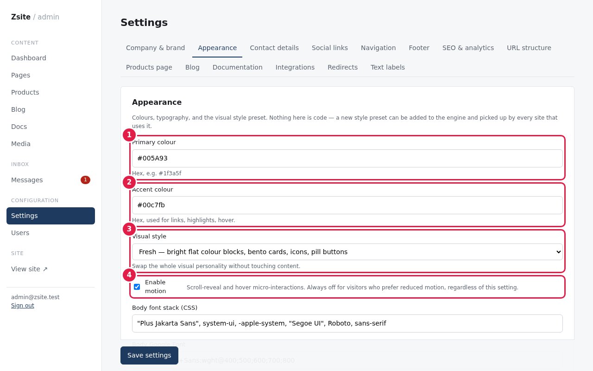Open Pages in the sidebar
The image size is (593, 371).
coord(50,75)
